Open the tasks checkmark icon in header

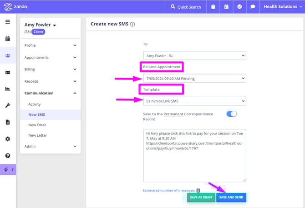click(x=239, y=7)
